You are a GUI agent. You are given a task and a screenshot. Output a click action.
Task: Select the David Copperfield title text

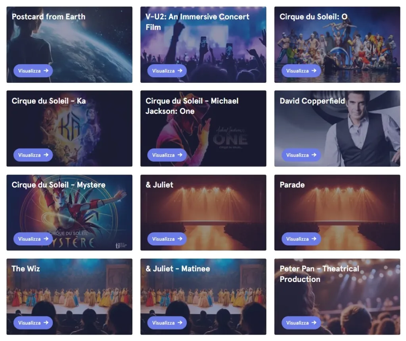coord(312,101)
